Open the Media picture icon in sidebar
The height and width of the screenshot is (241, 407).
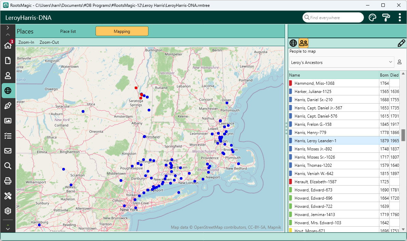coord(8,121)
